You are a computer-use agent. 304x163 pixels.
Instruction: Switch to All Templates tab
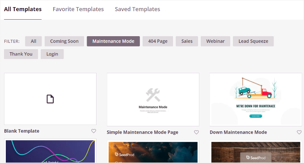23,9
